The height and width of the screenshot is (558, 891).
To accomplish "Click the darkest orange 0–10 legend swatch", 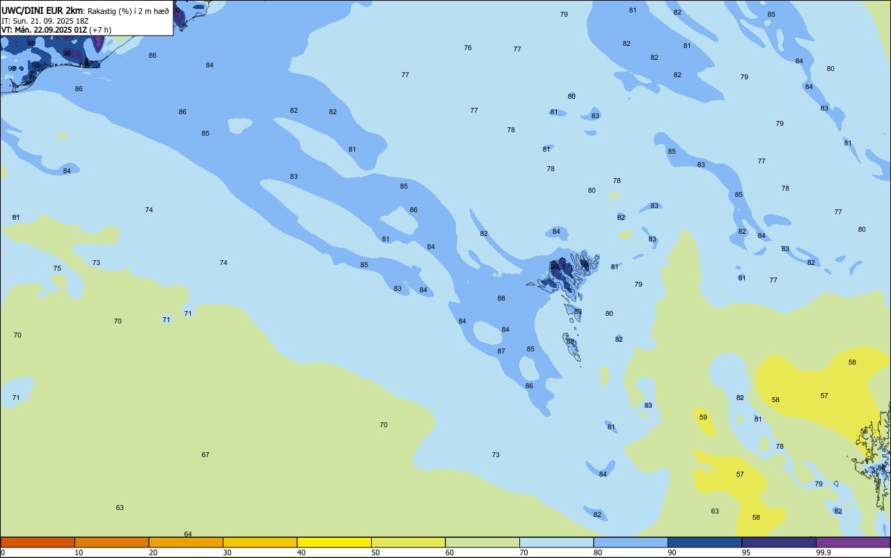I will [x=38, y=542].
